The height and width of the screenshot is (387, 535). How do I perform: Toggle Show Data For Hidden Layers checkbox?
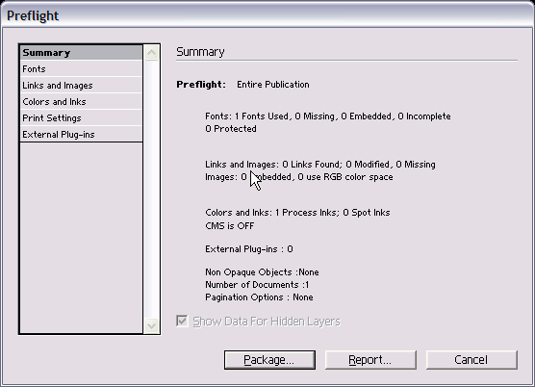[x=182, y=322]
